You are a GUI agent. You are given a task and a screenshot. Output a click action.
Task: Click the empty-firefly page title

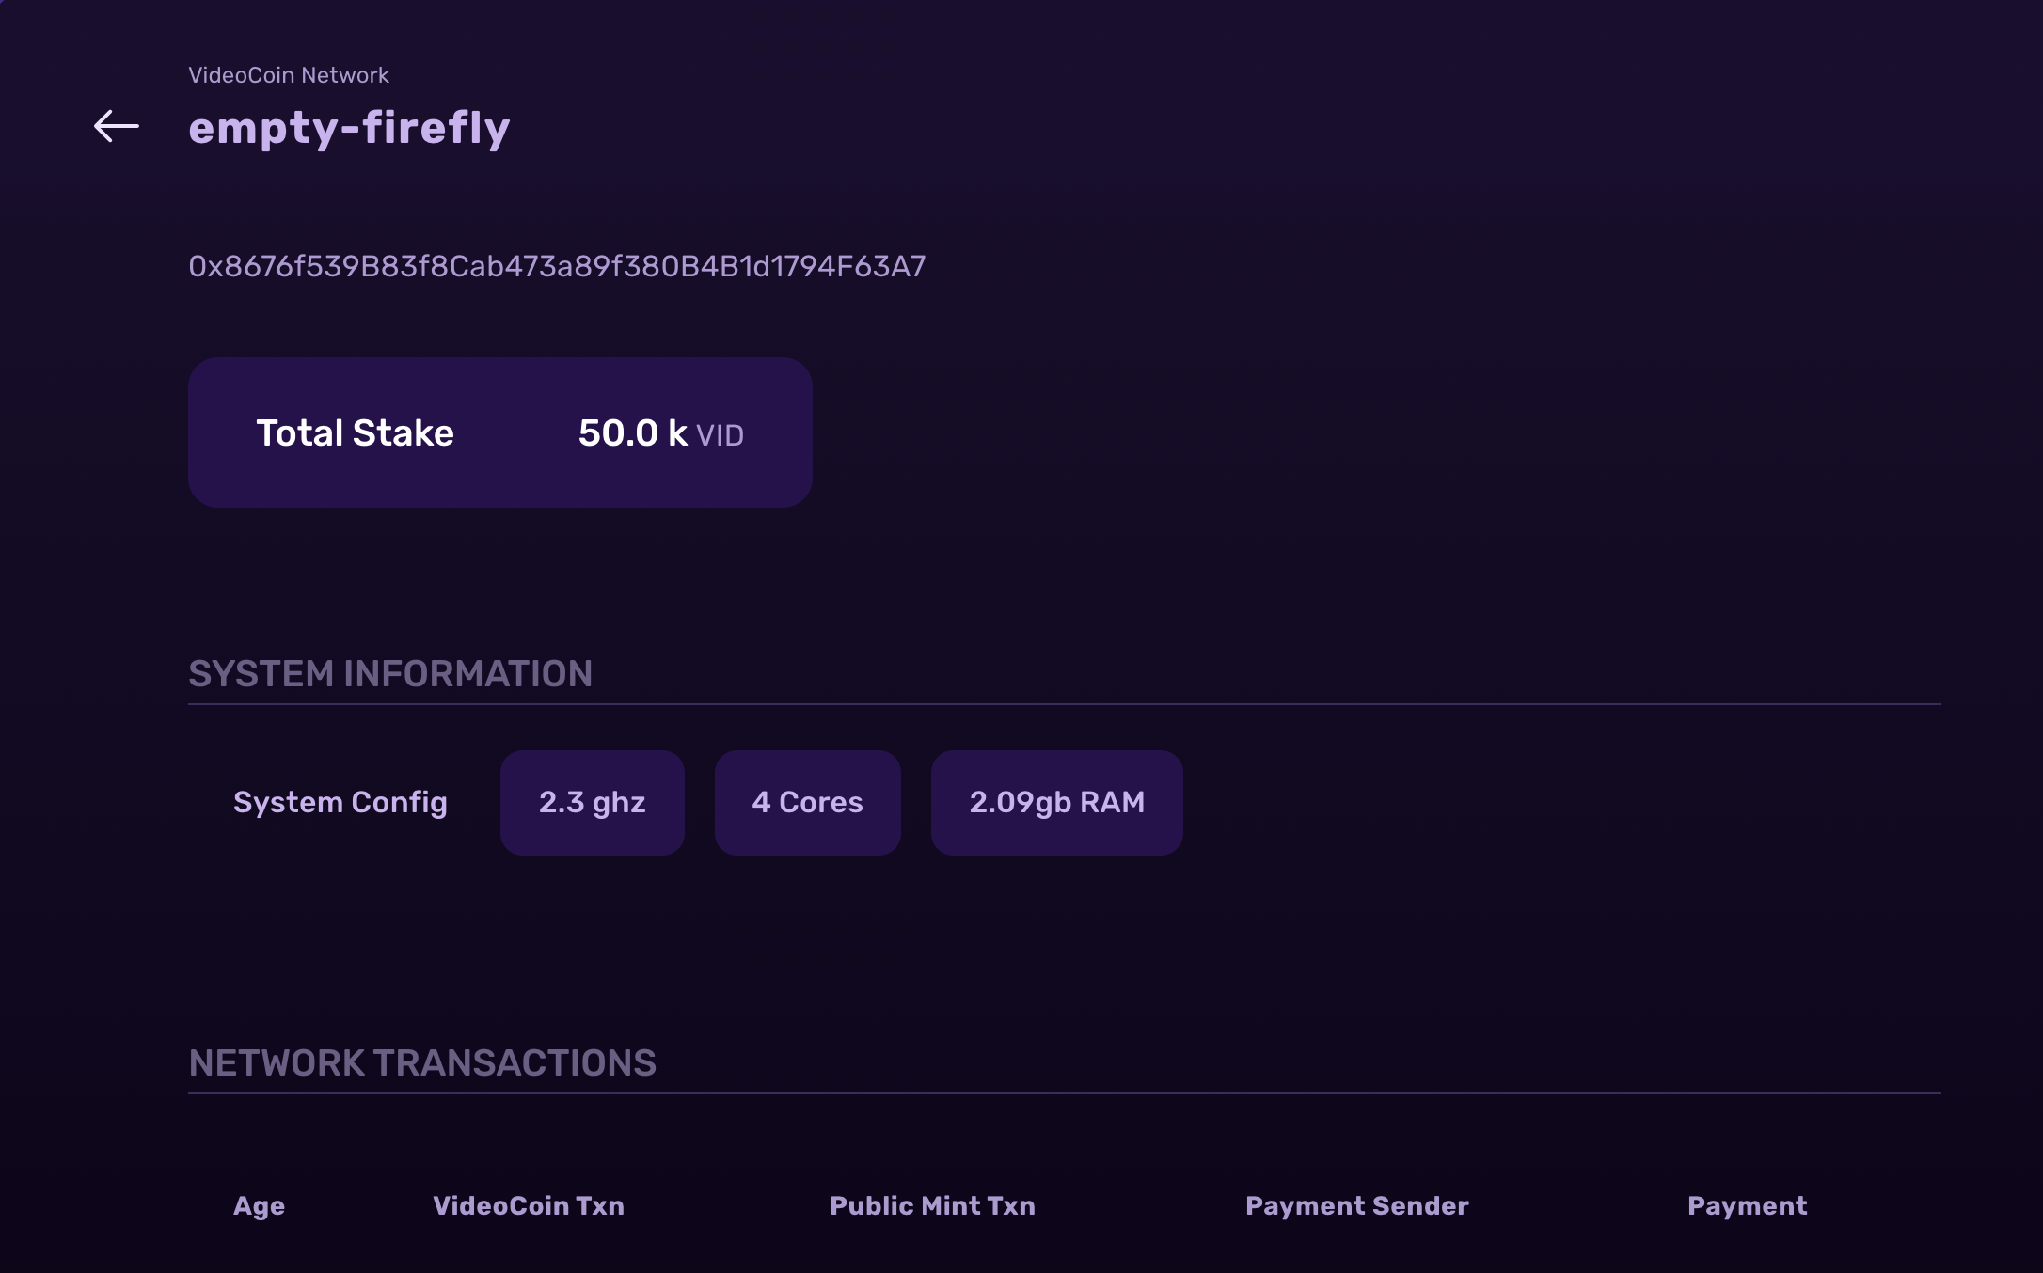tap(349, 128)
